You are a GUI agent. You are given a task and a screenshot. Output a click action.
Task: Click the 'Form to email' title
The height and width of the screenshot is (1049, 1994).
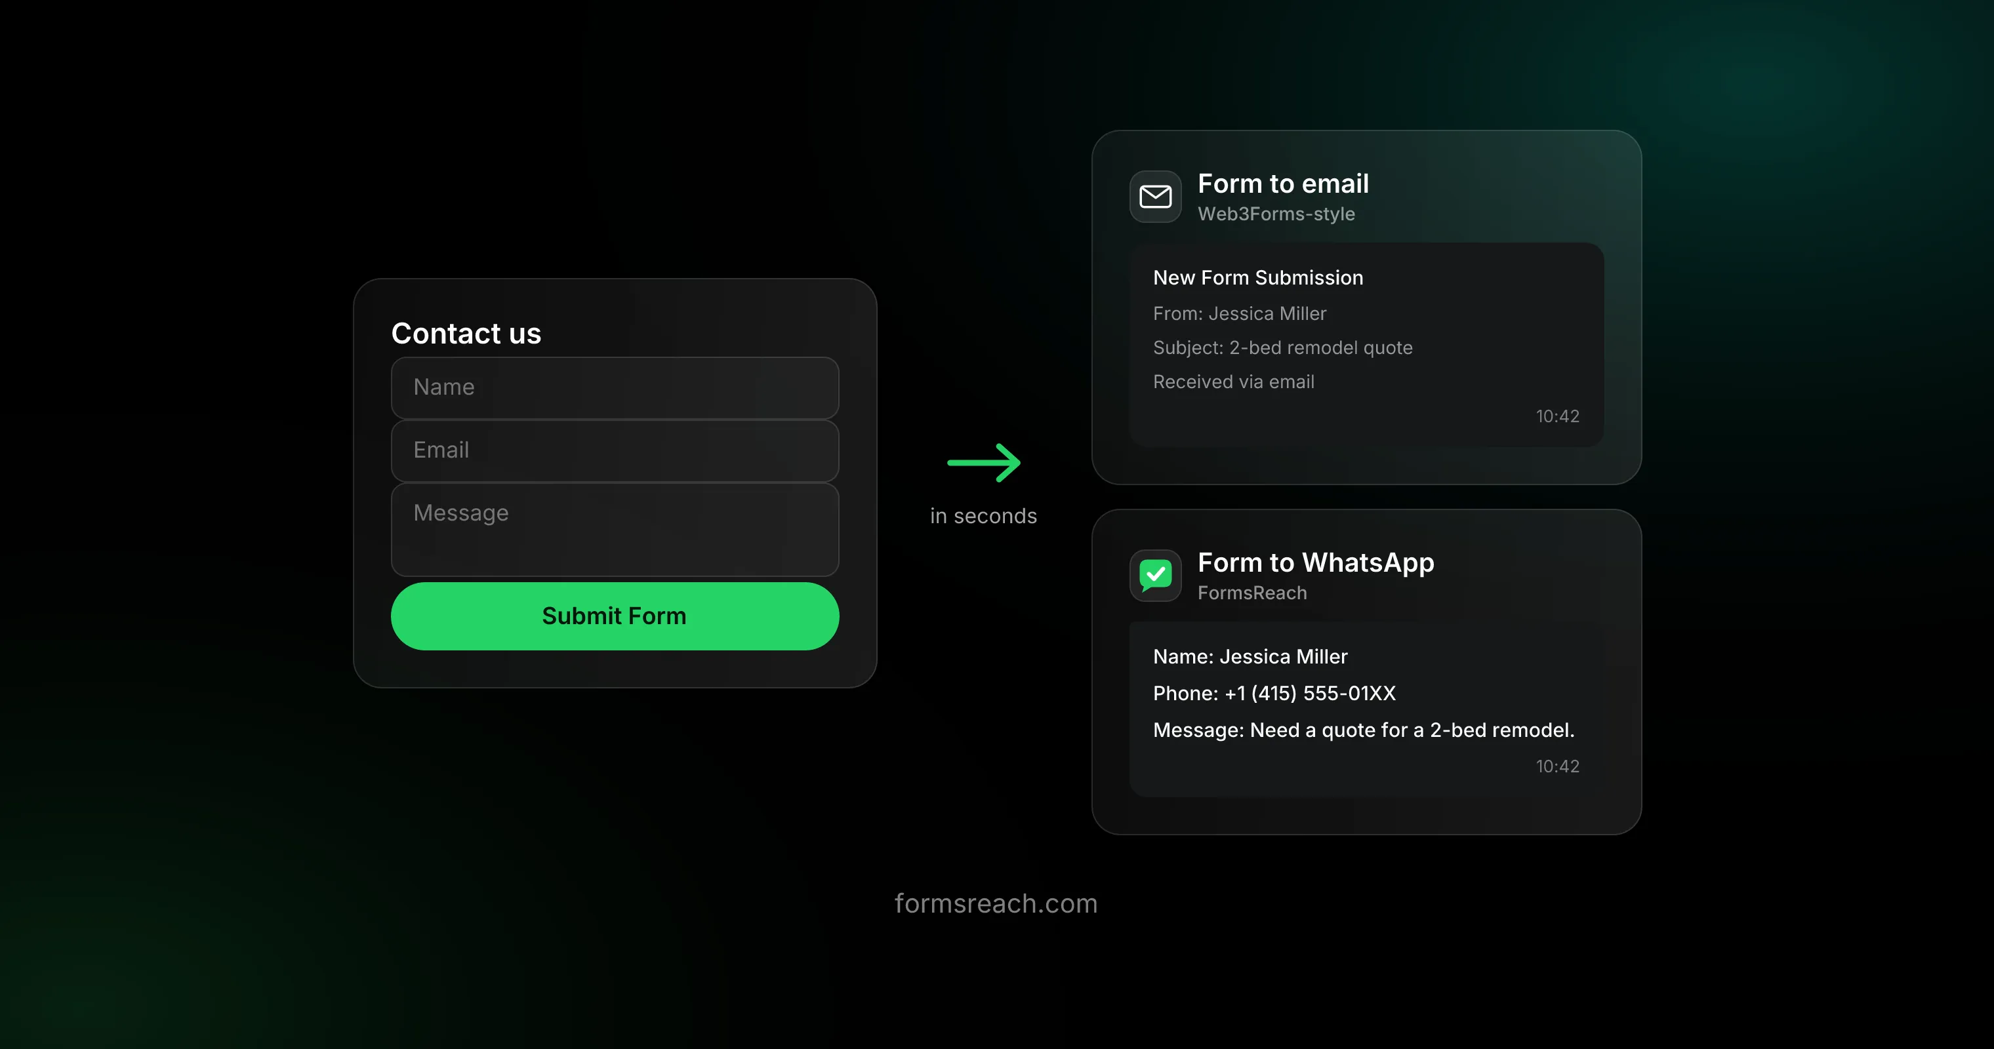(1284, 184)
